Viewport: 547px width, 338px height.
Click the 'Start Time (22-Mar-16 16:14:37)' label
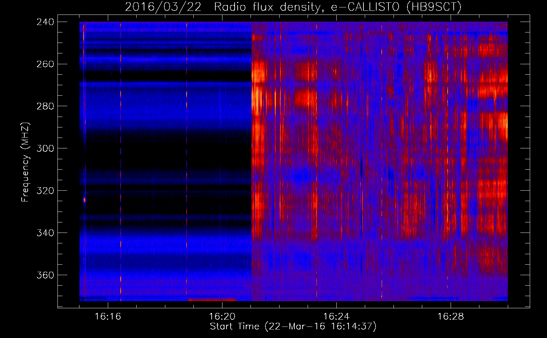click(293, 327)
